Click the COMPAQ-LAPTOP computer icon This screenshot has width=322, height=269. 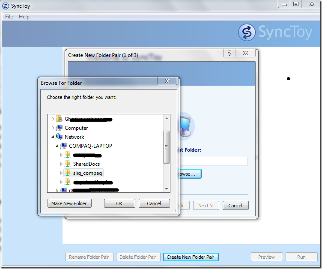point(63,146)
